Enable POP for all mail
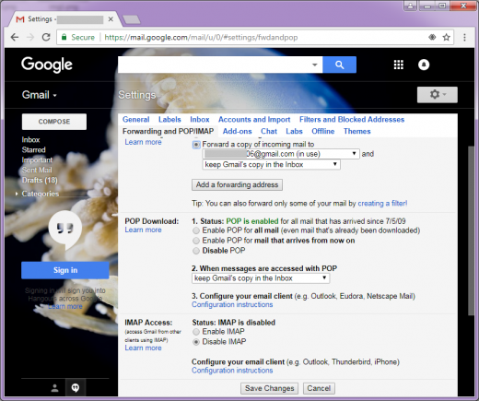Viewport: 479px width, 401px height. coord(196,230)
